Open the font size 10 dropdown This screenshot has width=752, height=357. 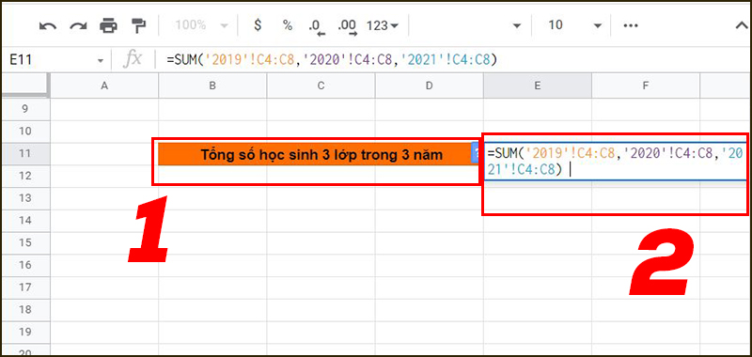(574, 26)
